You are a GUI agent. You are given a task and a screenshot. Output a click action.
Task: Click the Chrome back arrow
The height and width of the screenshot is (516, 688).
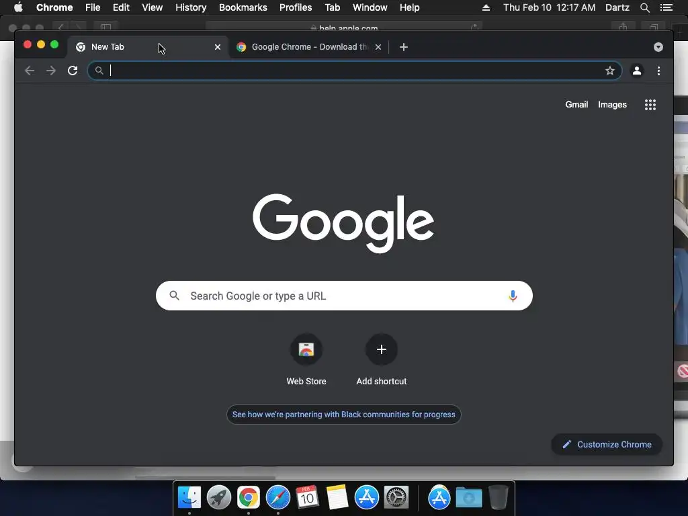(x=30, y=71)
